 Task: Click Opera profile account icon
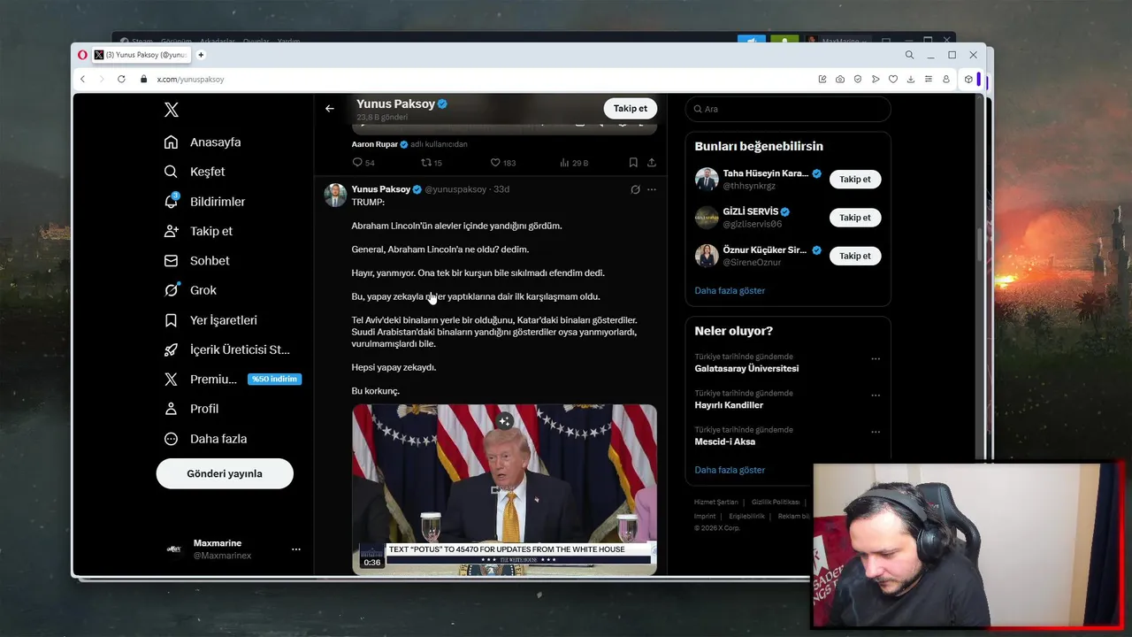pos(945,79)
